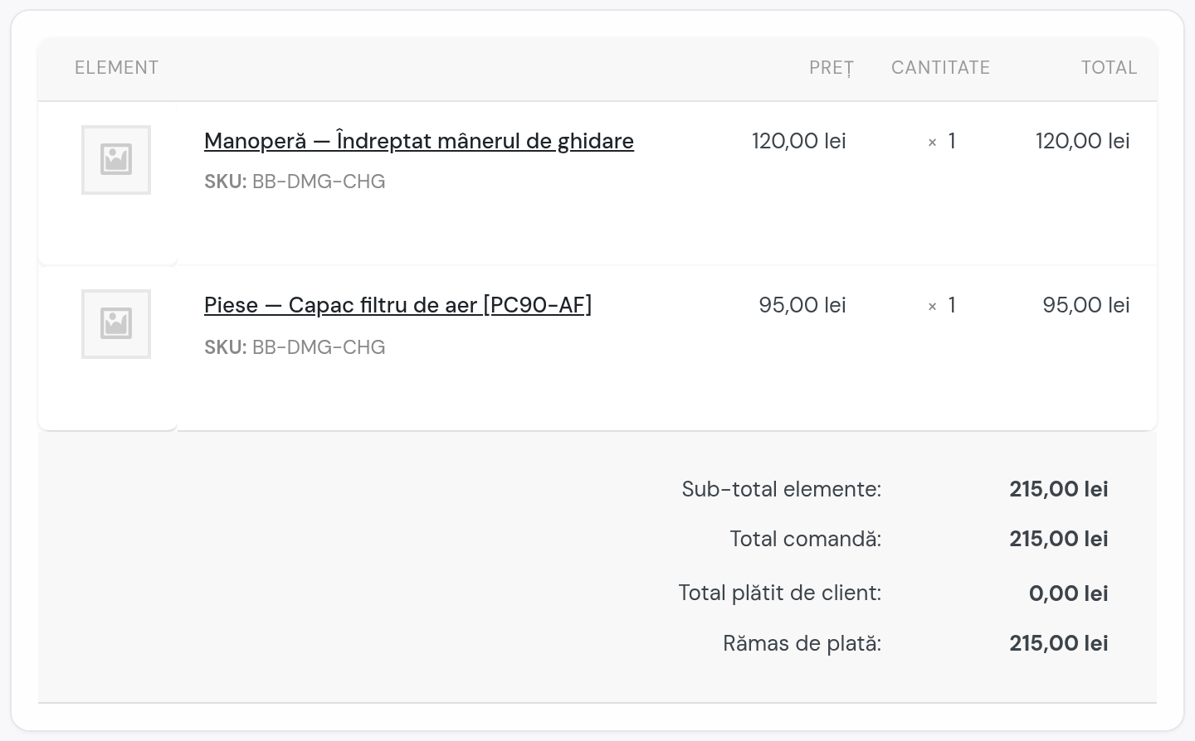Click the Piese item placeholder thumbnail

click(116, 324)
